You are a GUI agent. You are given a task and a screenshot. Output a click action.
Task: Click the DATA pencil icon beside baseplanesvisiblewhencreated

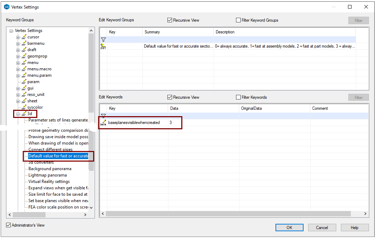tap(103, 123)
